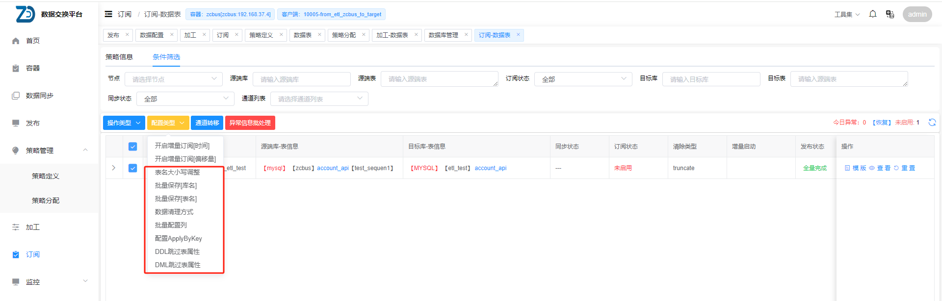Close the 订阅-数据表 tab
Screen dimensions: 942x301
(518, 35)
